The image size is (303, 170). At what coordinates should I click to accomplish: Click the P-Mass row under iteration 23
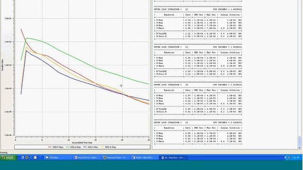point(198,66)
